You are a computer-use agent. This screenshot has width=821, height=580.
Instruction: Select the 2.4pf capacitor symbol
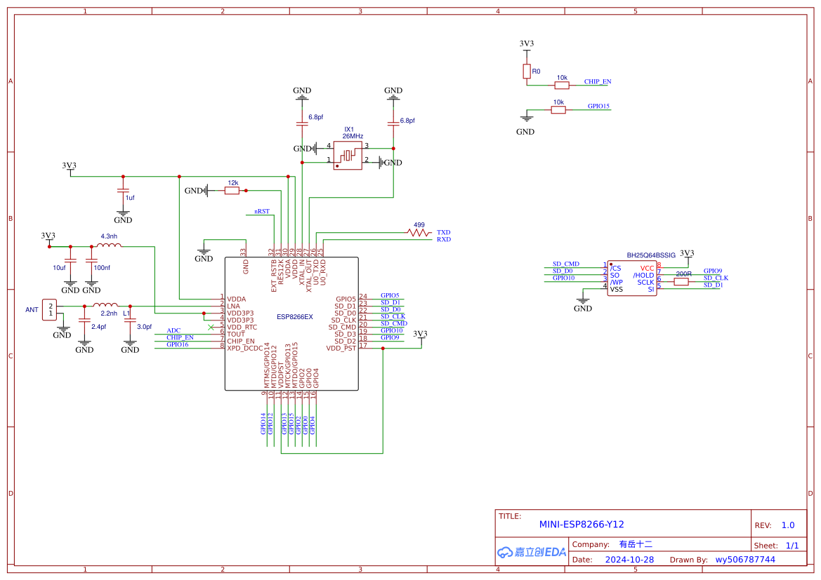(84, 320)
